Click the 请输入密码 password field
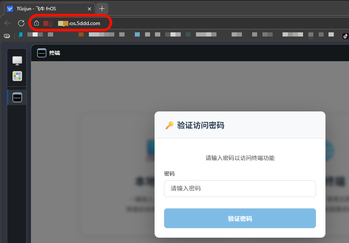Screen dimensions: 349x243 240,189
